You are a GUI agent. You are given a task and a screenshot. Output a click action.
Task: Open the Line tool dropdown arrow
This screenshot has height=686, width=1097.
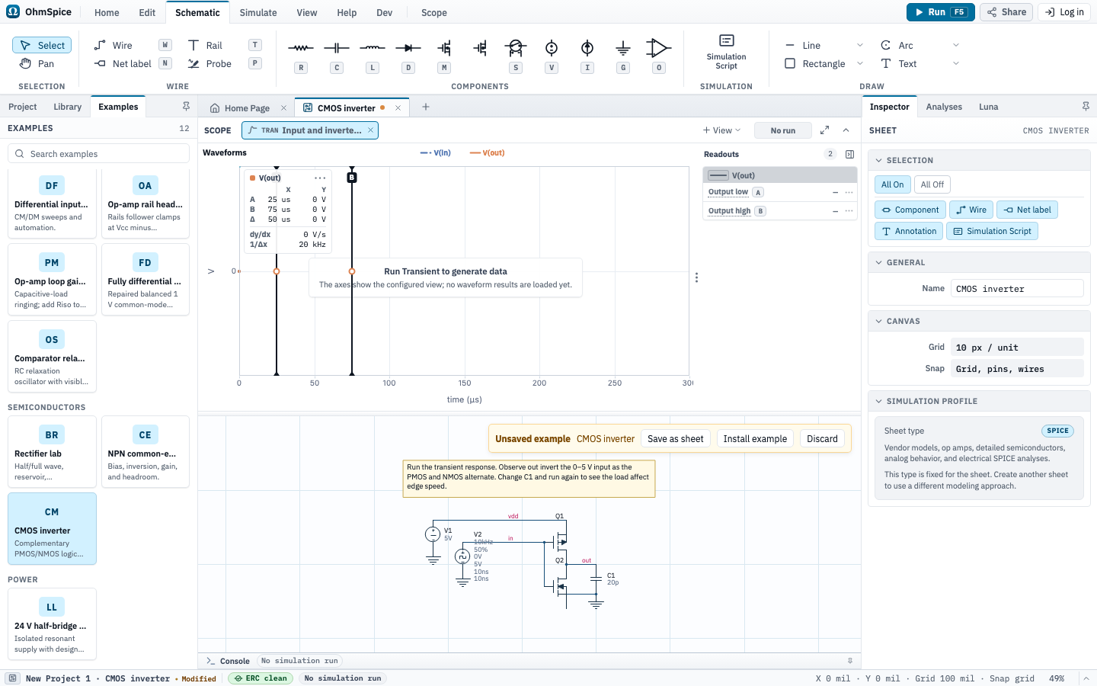pos(860,46)
